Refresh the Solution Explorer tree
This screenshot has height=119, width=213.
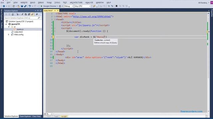coord(26,14)
